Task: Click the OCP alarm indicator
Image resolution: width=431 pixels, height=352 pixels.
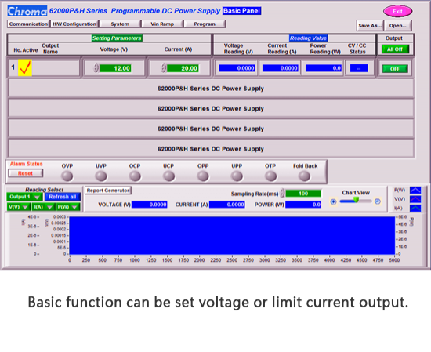Action: [135, 176]
